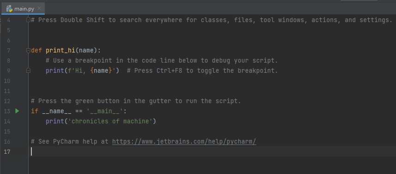Collapse the comment block fold marker at line 4
Viewport: 396px width, 174px height.
28,20
